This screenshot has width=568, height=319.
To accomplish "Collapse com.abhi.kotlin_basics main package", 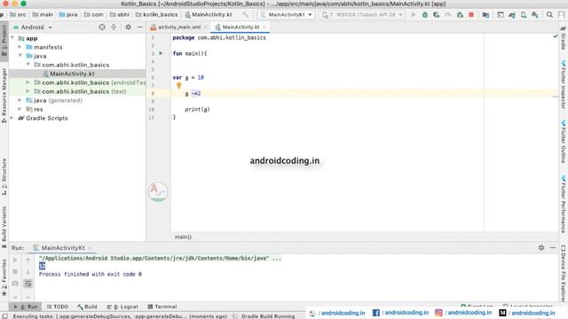I will tap(28, 65).
